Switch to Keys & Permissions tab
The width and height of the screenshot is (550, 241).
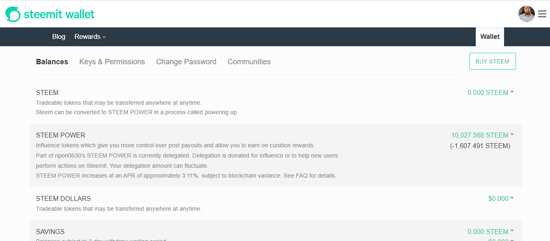[x=112, y=62]
